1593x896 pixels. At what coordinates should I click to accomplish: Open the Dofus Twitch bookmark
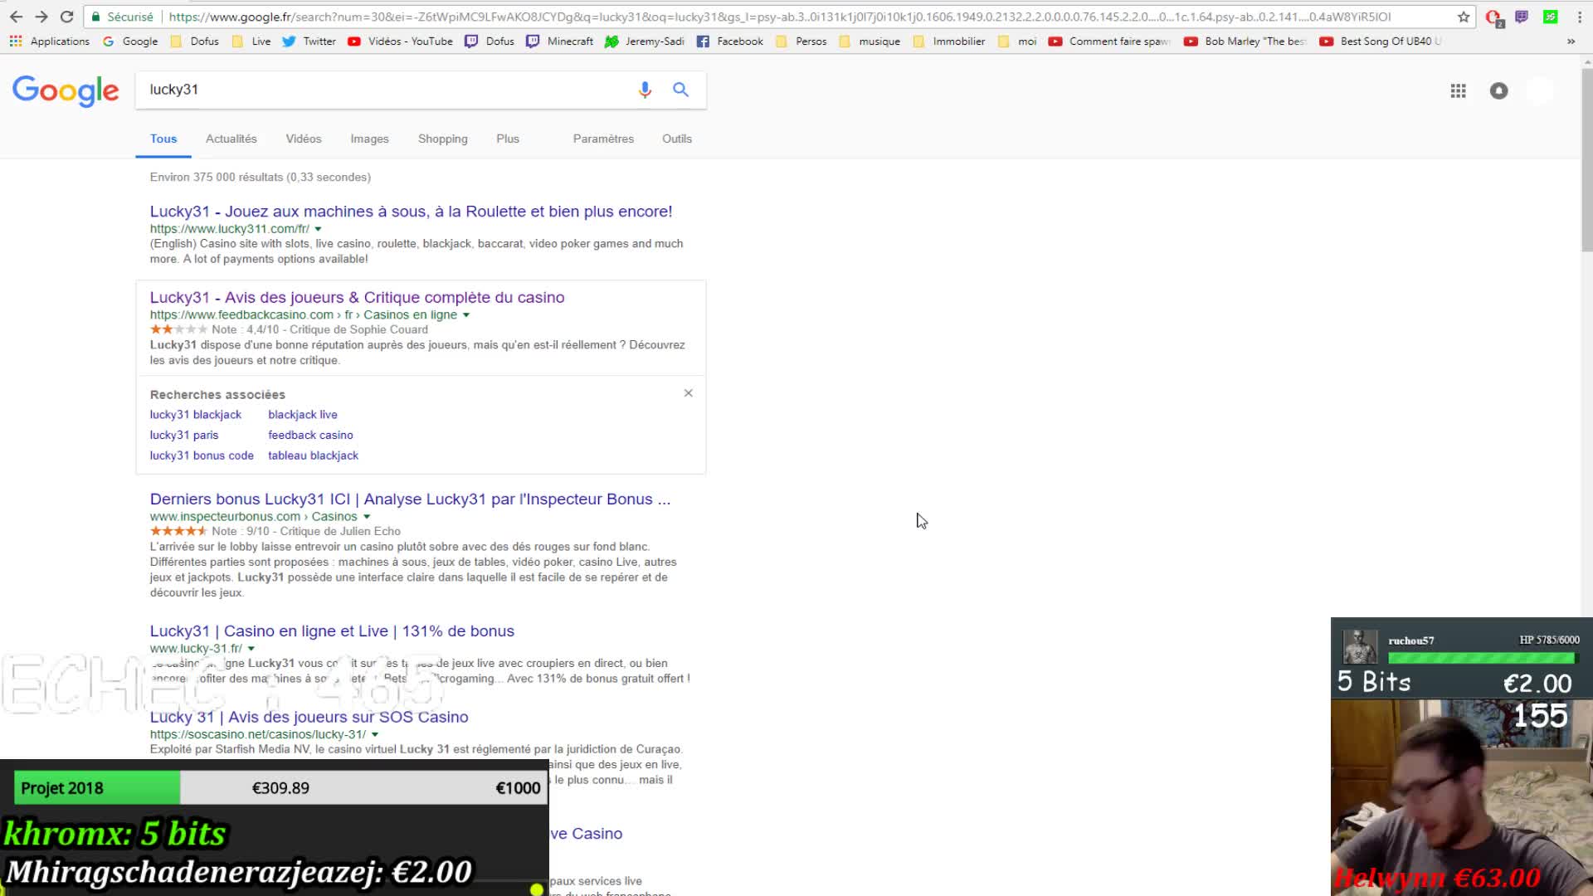(x=490, y=41)
